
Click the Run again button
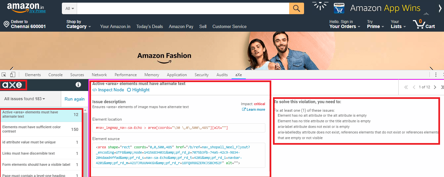coord(74,99)
